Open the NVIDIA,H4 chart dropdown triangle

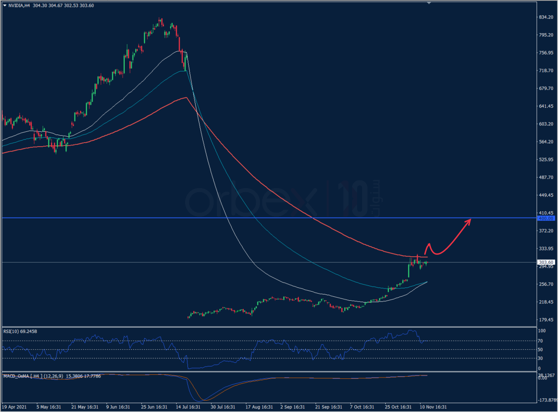(5, 6)
